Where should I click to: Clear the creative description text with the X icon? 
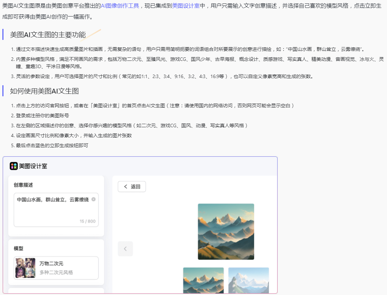(x=94, y=199)
